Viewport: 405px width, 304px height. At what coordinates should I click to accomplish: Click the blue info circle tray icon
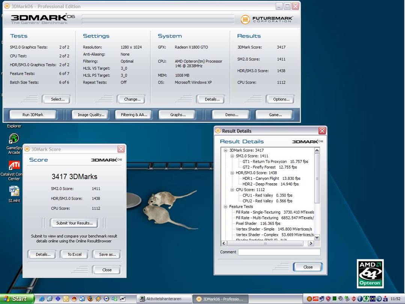pyautogui.click(x=360, y=299)
